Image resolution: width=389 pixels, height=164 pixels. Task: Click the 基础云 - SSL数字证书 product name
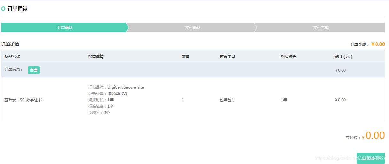click(x=23, y=100)
